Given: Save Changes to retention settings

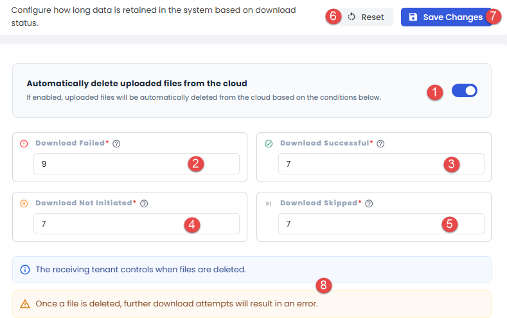Looking at the screenshot, I should (x=447, y=17).
